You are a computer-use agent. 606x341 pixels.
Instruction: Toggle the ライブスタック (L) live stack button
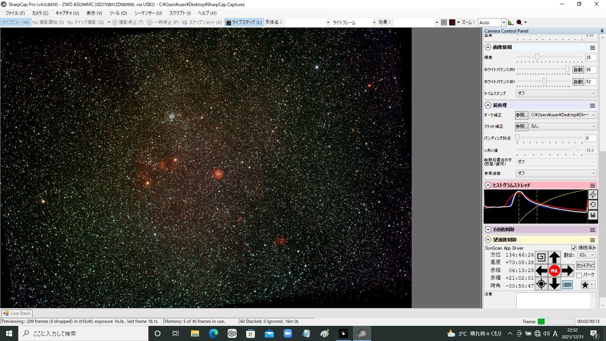point(244,22)
